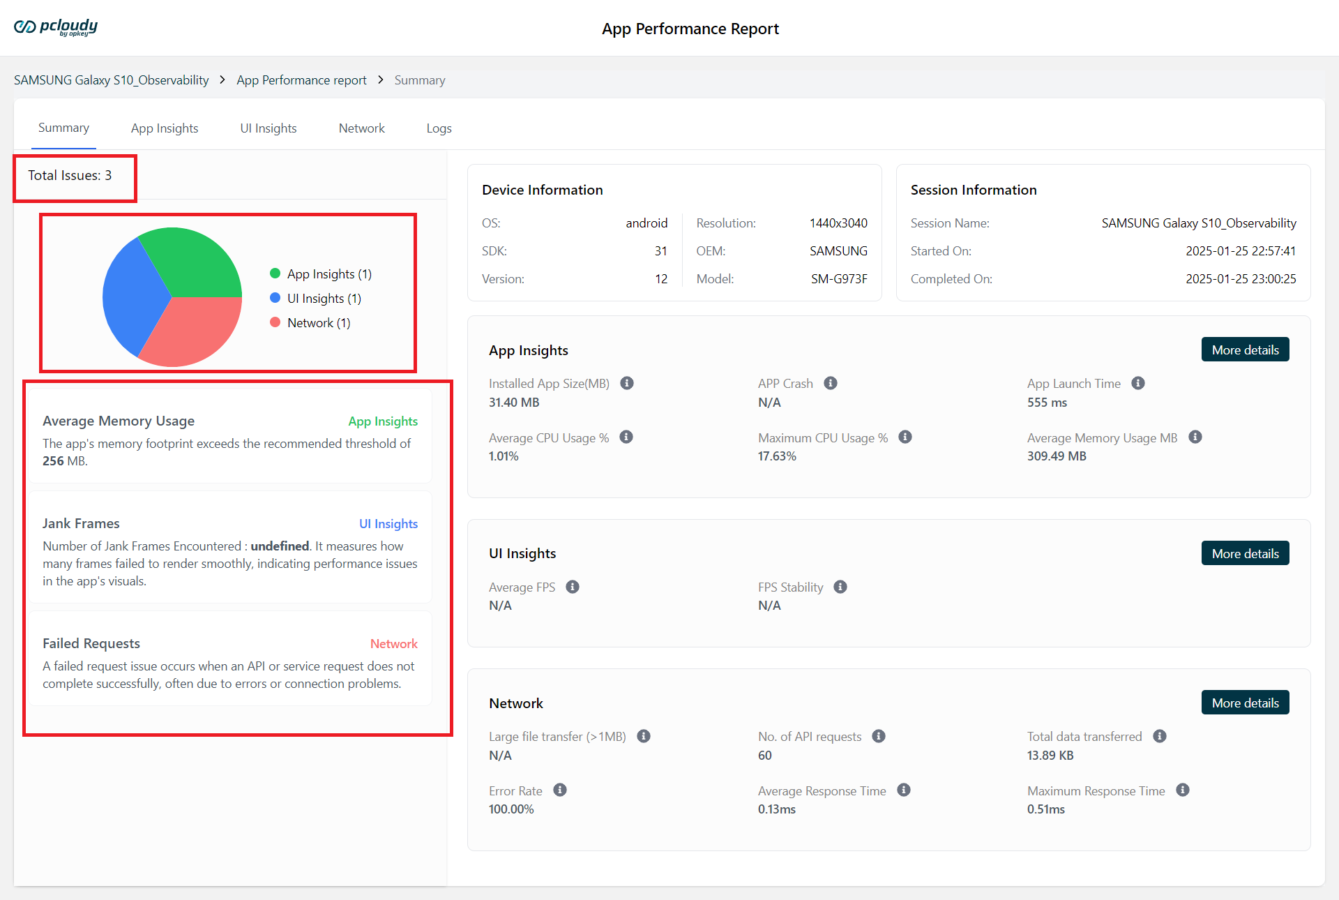
Task: Click info icon next to Maximum CPU Usage
Action: [905, 437]
